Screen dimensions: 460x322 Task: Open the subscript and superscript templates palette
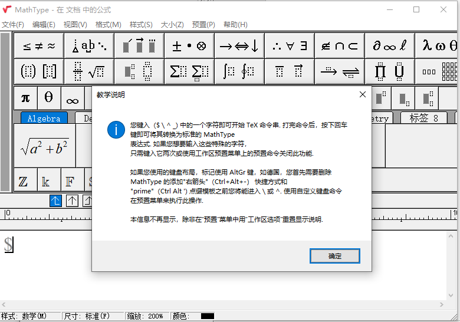(139, 71)
